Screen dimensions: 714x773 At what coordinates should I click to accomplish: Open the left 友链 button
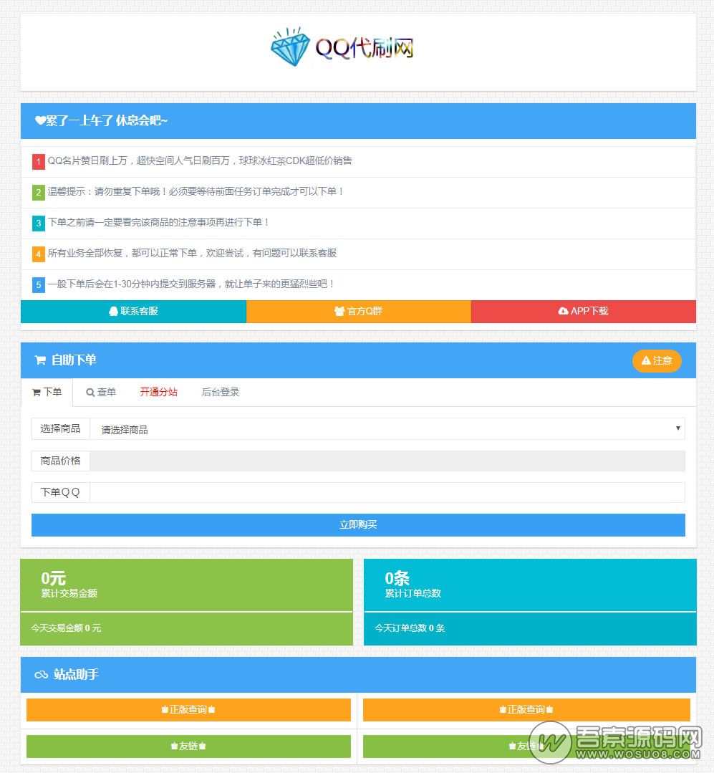[188, 746]
